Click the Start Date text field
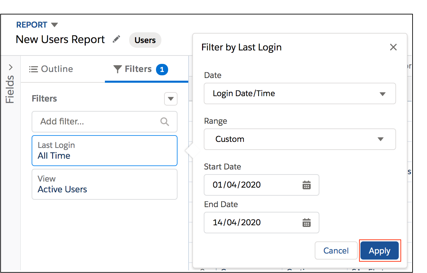Image resolution: width=427 pixels, height=273 pixels. point(252,185)
